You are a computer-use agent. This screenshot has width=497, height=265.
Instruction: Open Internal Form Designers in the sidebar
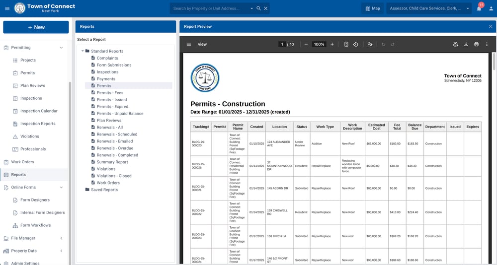tap(42, 213)
